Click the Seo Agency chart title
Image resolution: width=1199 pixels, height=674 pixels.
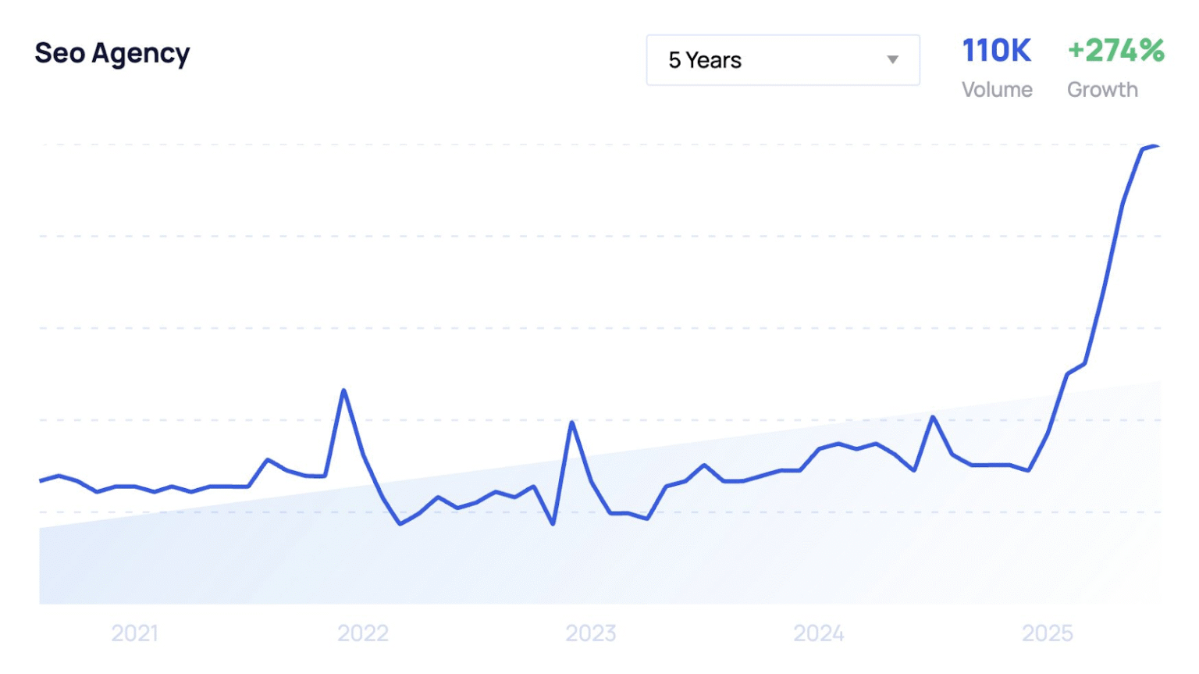tap(112, 54)
